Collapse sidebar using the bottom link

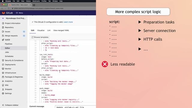[x=12, y=105]
